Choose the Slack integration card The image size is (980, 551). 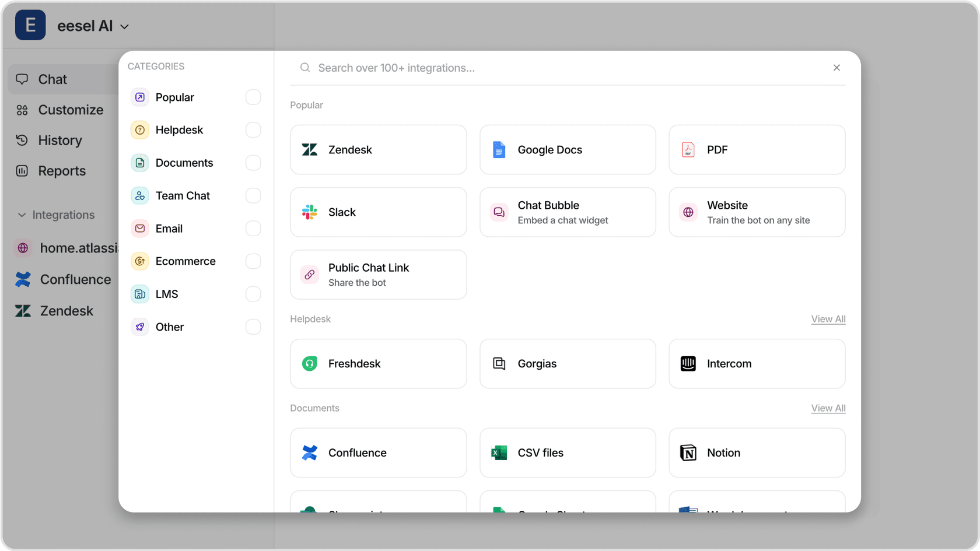[379, 212]
